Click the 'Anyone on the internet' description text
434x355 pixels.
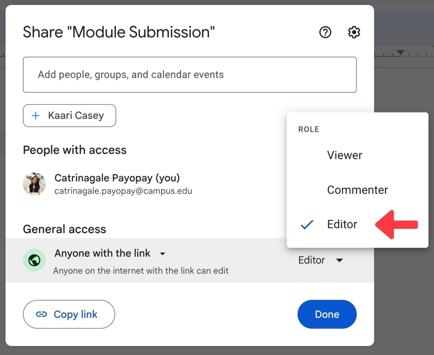point(141,271)
